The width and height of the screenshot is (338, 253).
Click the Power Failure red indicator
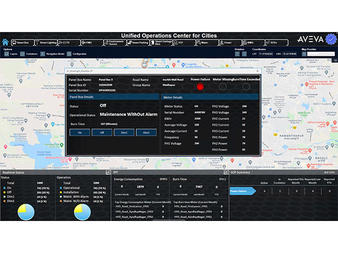point(200,87)
